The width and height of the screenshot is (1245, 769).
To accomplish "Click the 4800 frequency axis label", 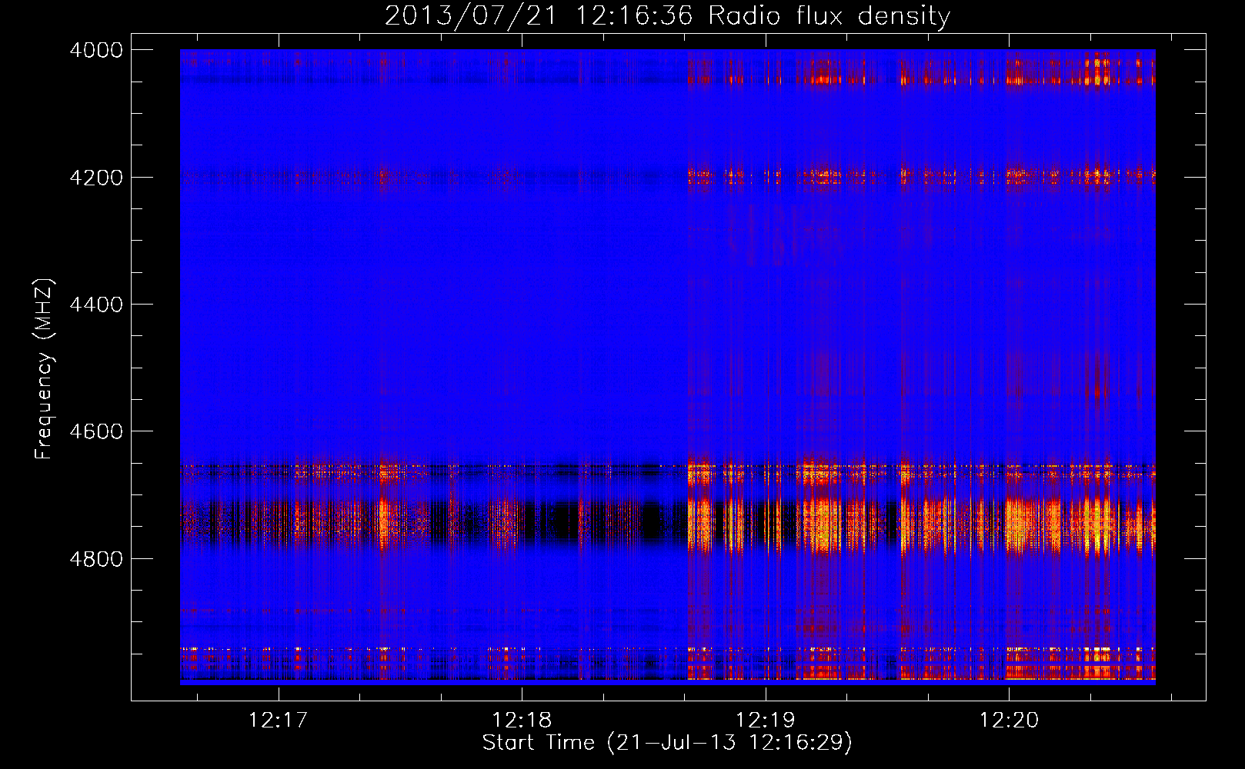I will (x=96, y=558).
